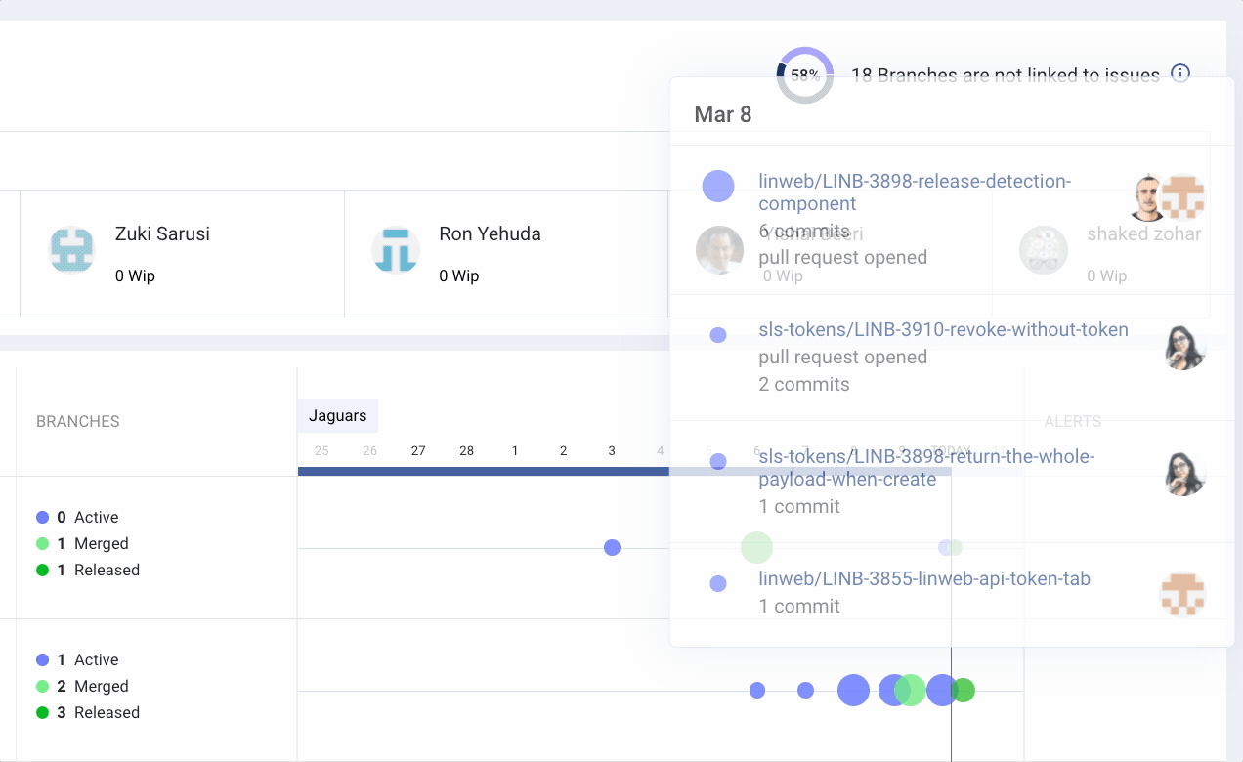
Task: Select the Ron Yehuda name
Action: coord(490,233)
